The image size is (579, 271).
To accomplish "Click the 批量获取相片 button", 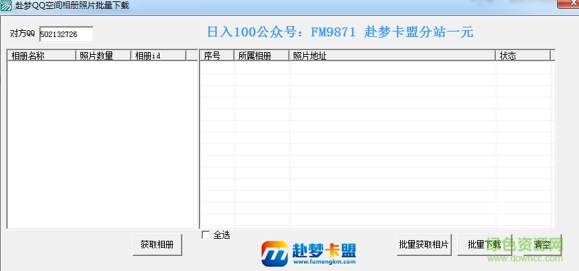I will (424, 245).
